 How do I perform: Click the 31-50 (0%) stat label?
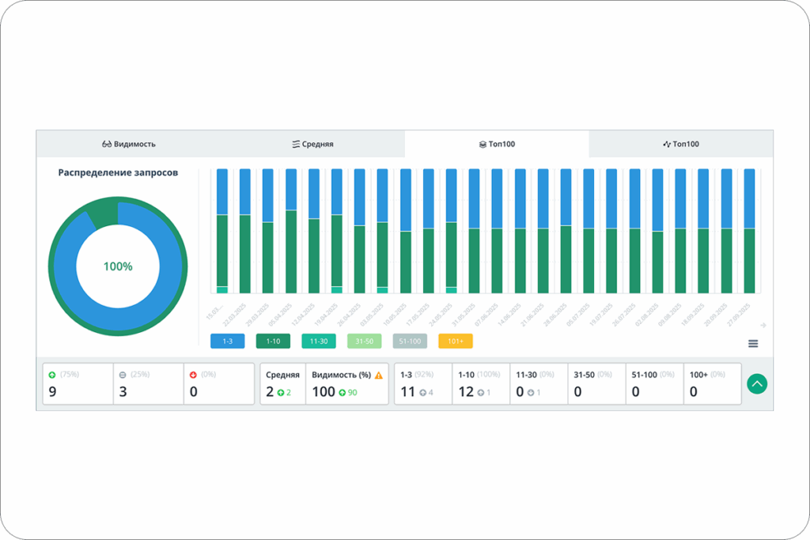pos(593,375)
